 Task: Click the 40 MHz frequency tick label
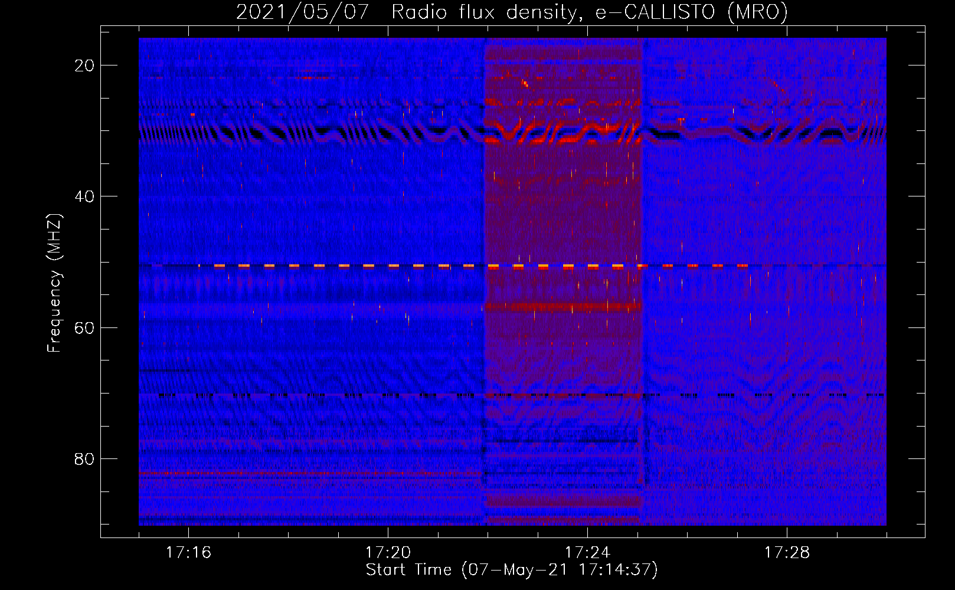[84, 196]
